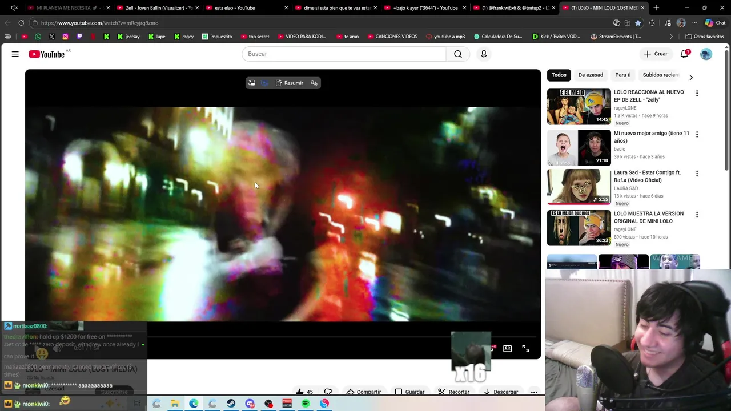
Task: Start voice search with the microphone
Action: tap(484, 54)
